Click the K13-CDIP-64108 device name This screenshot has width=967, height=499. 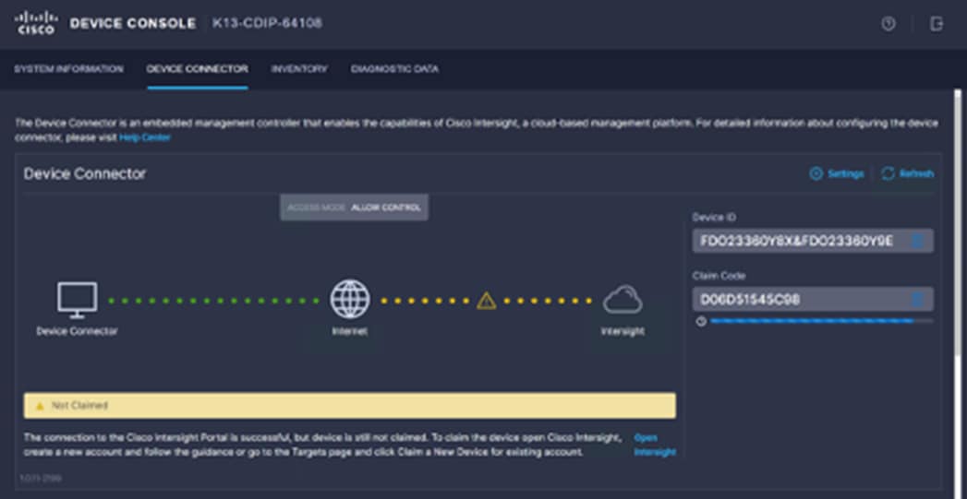(x=267, y=23)
